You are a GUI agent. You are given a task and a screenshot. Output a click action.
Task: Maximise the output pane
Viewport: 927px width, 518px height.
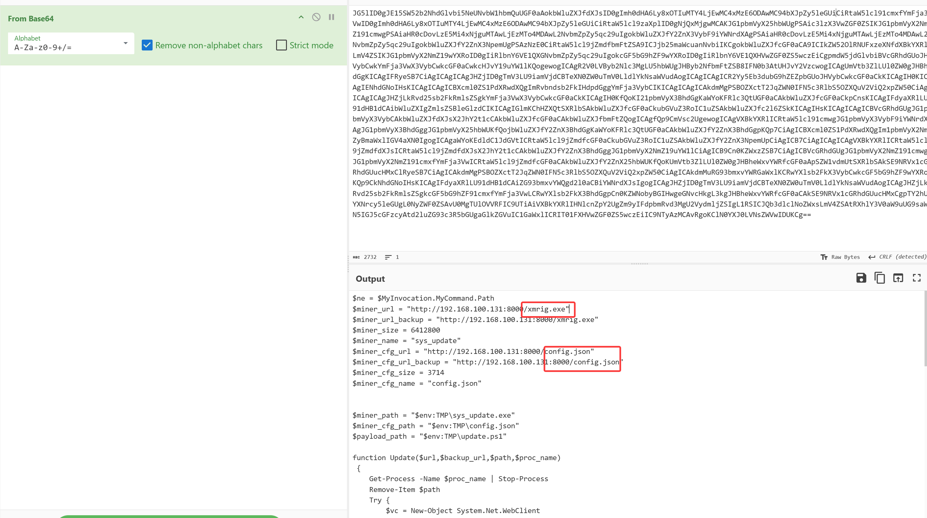point(916,278)
